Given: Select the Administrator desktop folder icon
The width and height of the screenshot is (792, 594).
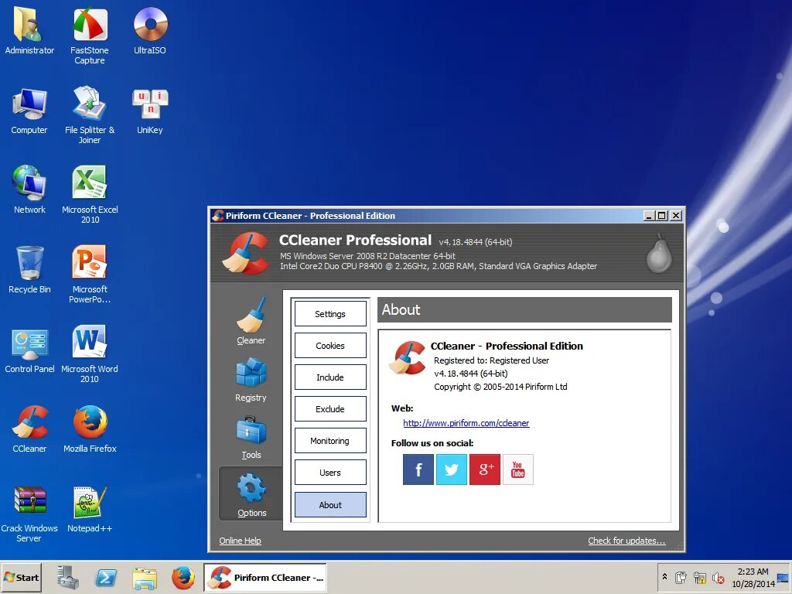Looking at the screenshot, I should pyautogui.click(x=29, y=30).
